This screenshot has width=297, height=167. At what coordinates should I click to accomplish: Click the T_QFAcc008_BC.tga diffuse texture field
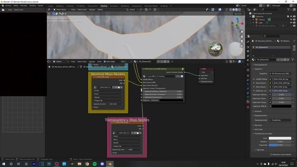click(280, 79)
